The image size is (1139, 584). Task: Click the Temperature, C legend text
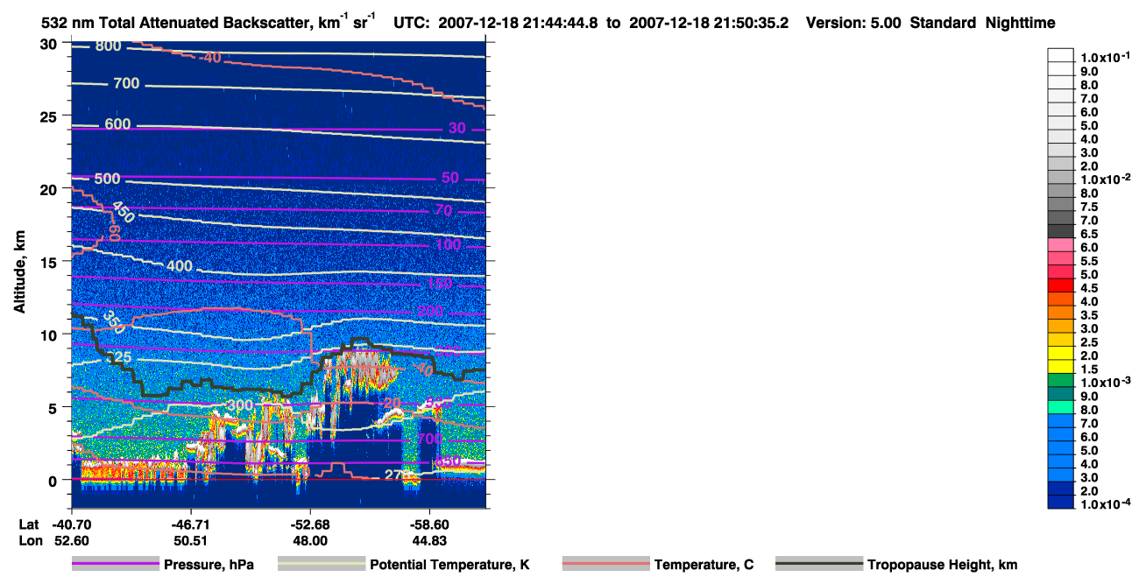[704, 566]
